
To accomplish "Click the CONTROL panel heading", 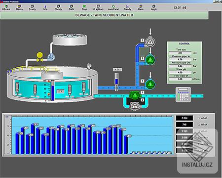I will (x=184, y=44).
